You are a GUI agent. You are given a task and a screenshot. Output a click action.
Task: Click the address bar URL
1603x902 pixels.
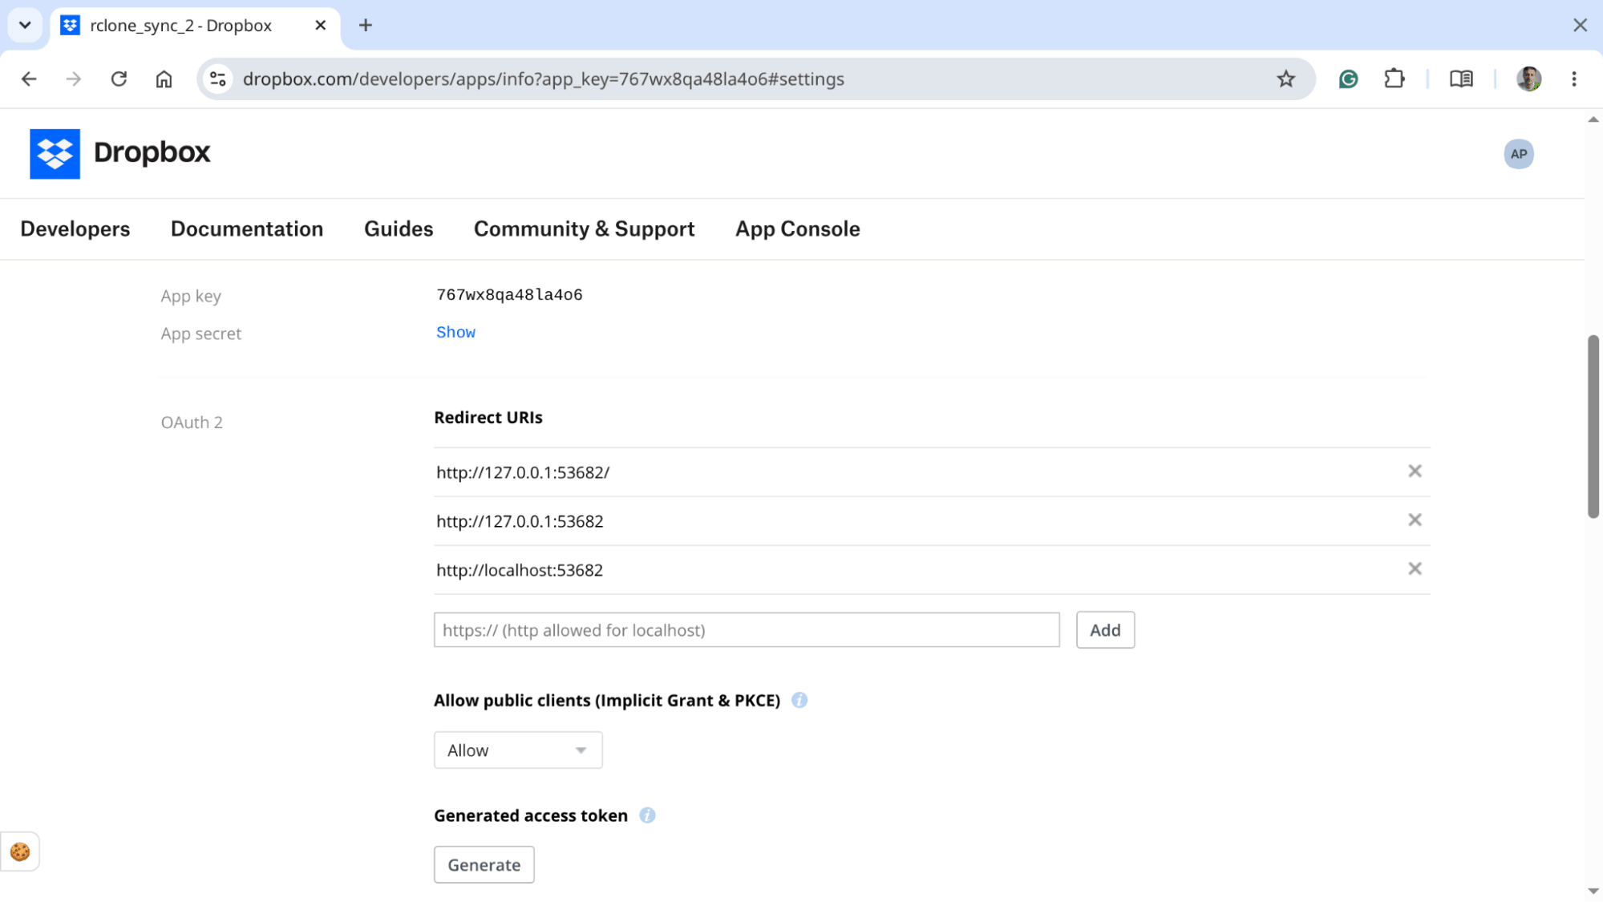coord(543,79)
